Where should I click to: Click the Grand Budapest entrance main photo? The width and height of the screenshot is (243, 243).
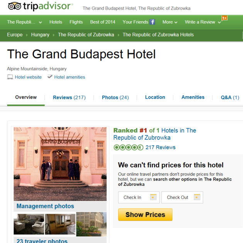pyautogui.click(x=60, y=164)
